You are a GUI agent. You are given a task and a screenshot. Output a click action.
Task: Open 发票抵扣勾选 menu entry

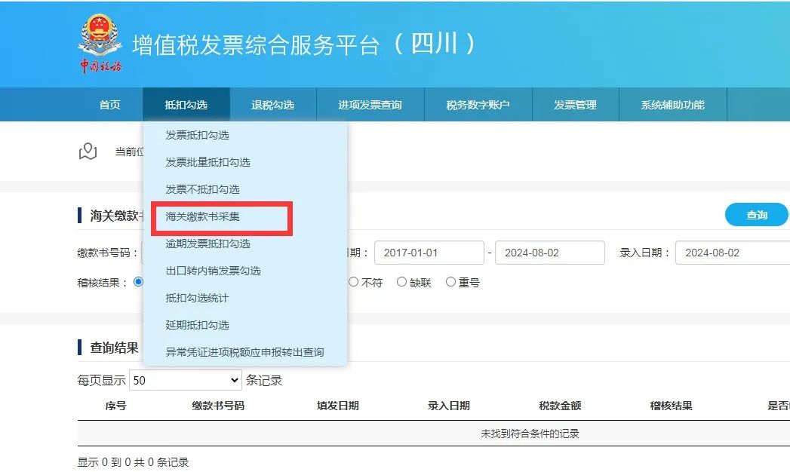click(x=198, y=135)
